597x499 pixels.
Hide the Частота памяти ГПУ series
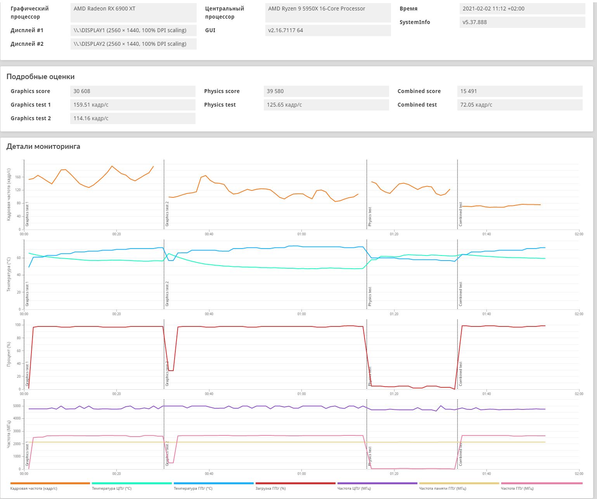443,489
